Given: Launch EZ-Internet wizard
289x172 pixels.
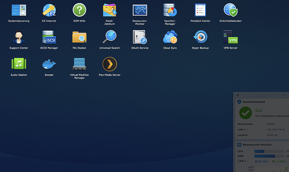Looking at the screenshot, I should click(x=49, y=10).
